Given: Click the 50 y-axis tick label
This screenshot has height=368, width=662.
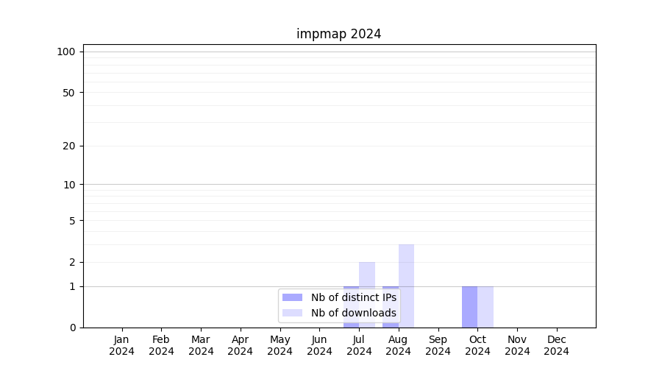Looking at the screenshot, I should click(68, 93).
